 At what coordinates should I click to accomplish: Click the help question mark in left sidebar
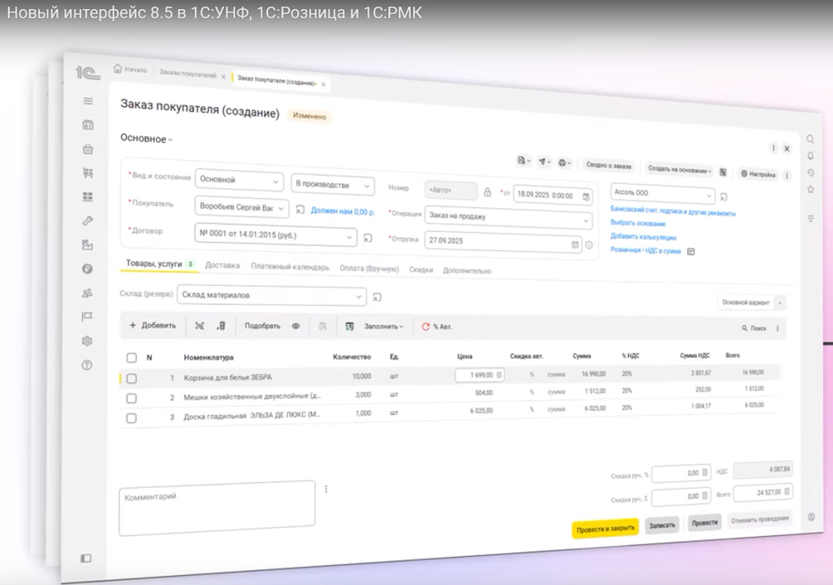pos(87,365)
